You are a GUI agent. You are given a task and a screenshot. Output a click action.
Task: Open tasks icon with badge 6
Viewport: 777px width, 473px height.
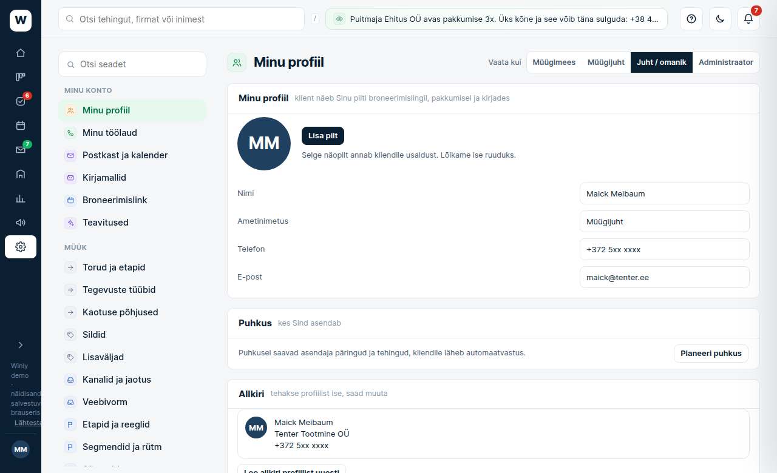click(21, 101)
